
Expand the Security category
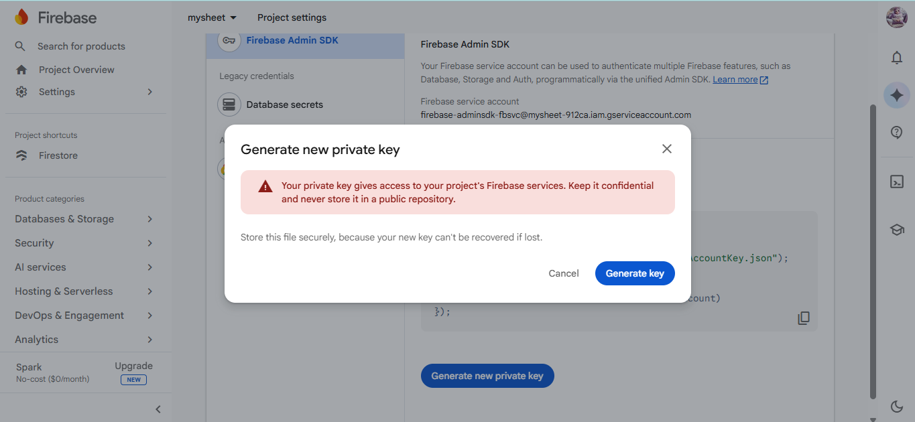85,243
